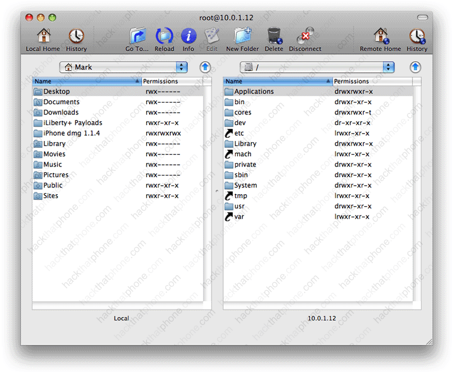Select the etc symlink in remote list
This screenshot has width=454, height=372.
(x=239, y=134)
